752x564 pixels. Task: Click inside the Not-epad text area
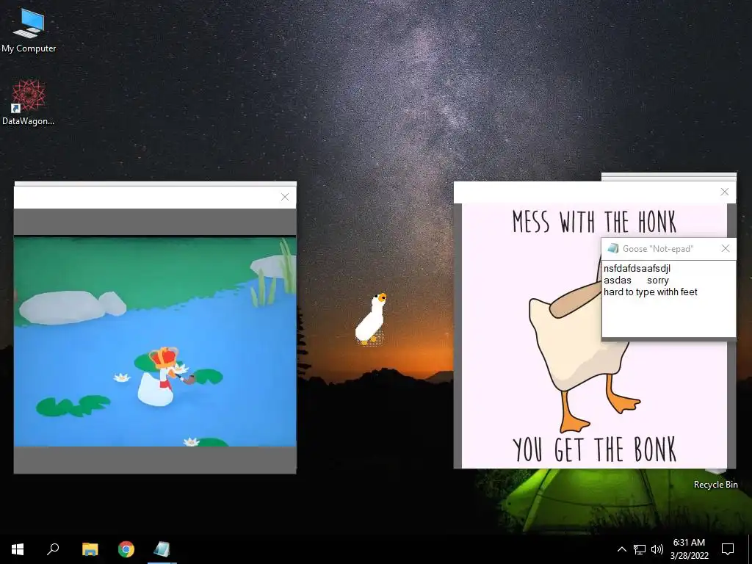(x=668, y=299)
